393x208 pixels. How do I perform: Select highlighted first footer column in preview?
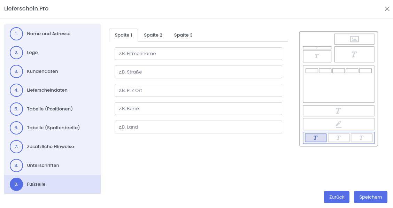point(315,138)
